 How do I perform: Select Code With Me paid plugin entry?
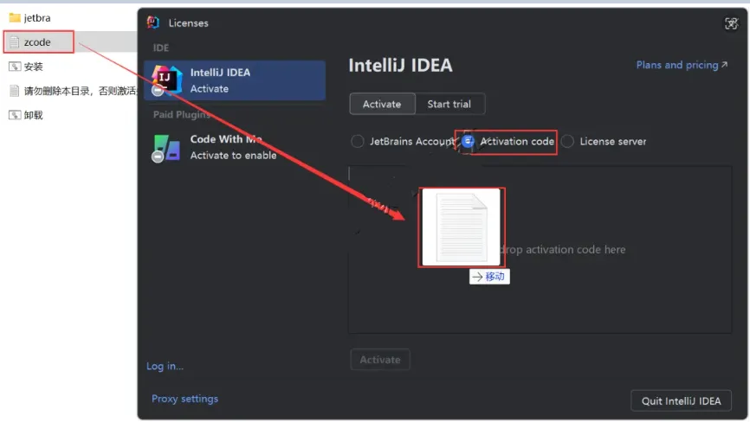235,147
